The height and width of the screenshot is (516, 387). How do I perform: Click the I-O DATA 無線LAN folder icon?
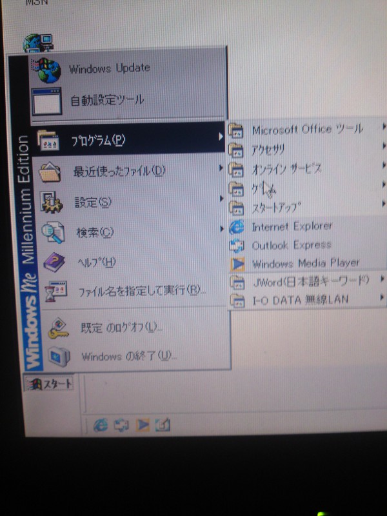237,301
